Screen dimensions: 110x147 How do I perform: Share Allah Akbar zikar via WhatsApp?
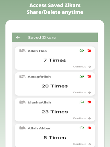[x=82, y=128]
